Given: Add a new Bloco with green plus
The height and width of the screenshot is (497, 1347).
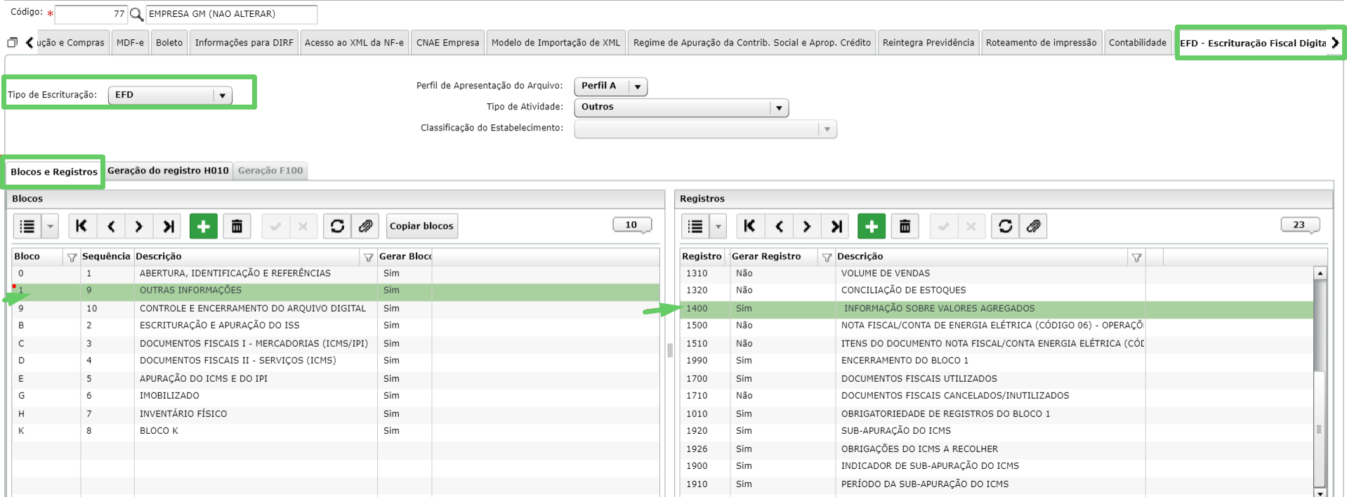Looking at the screenshot, I should click(204, 226).
